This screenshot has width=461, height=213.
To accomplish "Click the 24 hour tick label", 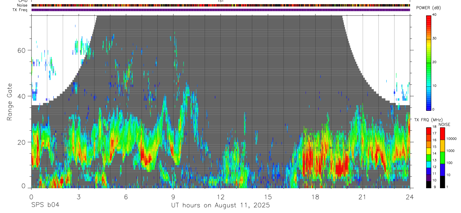I will (410, 197).
